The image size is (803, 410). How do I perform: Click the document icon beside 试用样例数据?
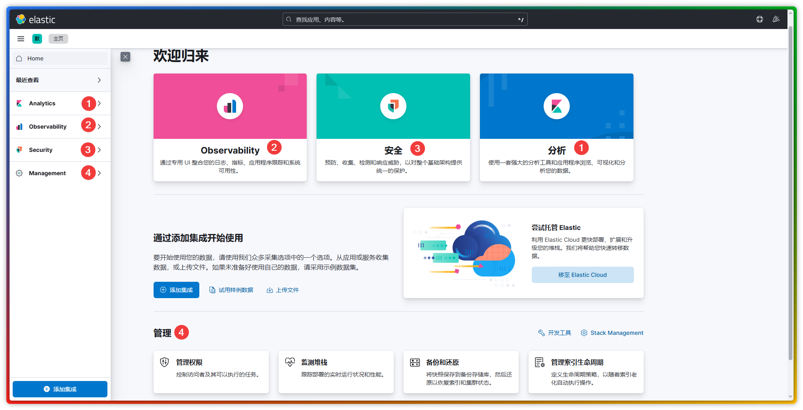click(212, 290)
